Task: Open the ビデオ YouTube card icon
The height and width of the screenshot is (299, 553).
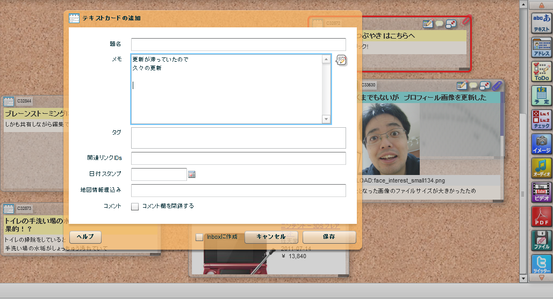Action: 541,192
